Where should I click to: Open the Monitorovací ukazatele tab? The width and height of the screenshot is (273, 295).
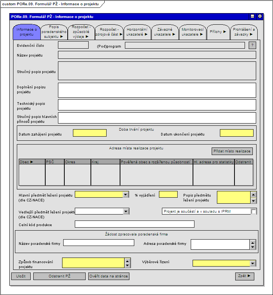click(193, 32)
